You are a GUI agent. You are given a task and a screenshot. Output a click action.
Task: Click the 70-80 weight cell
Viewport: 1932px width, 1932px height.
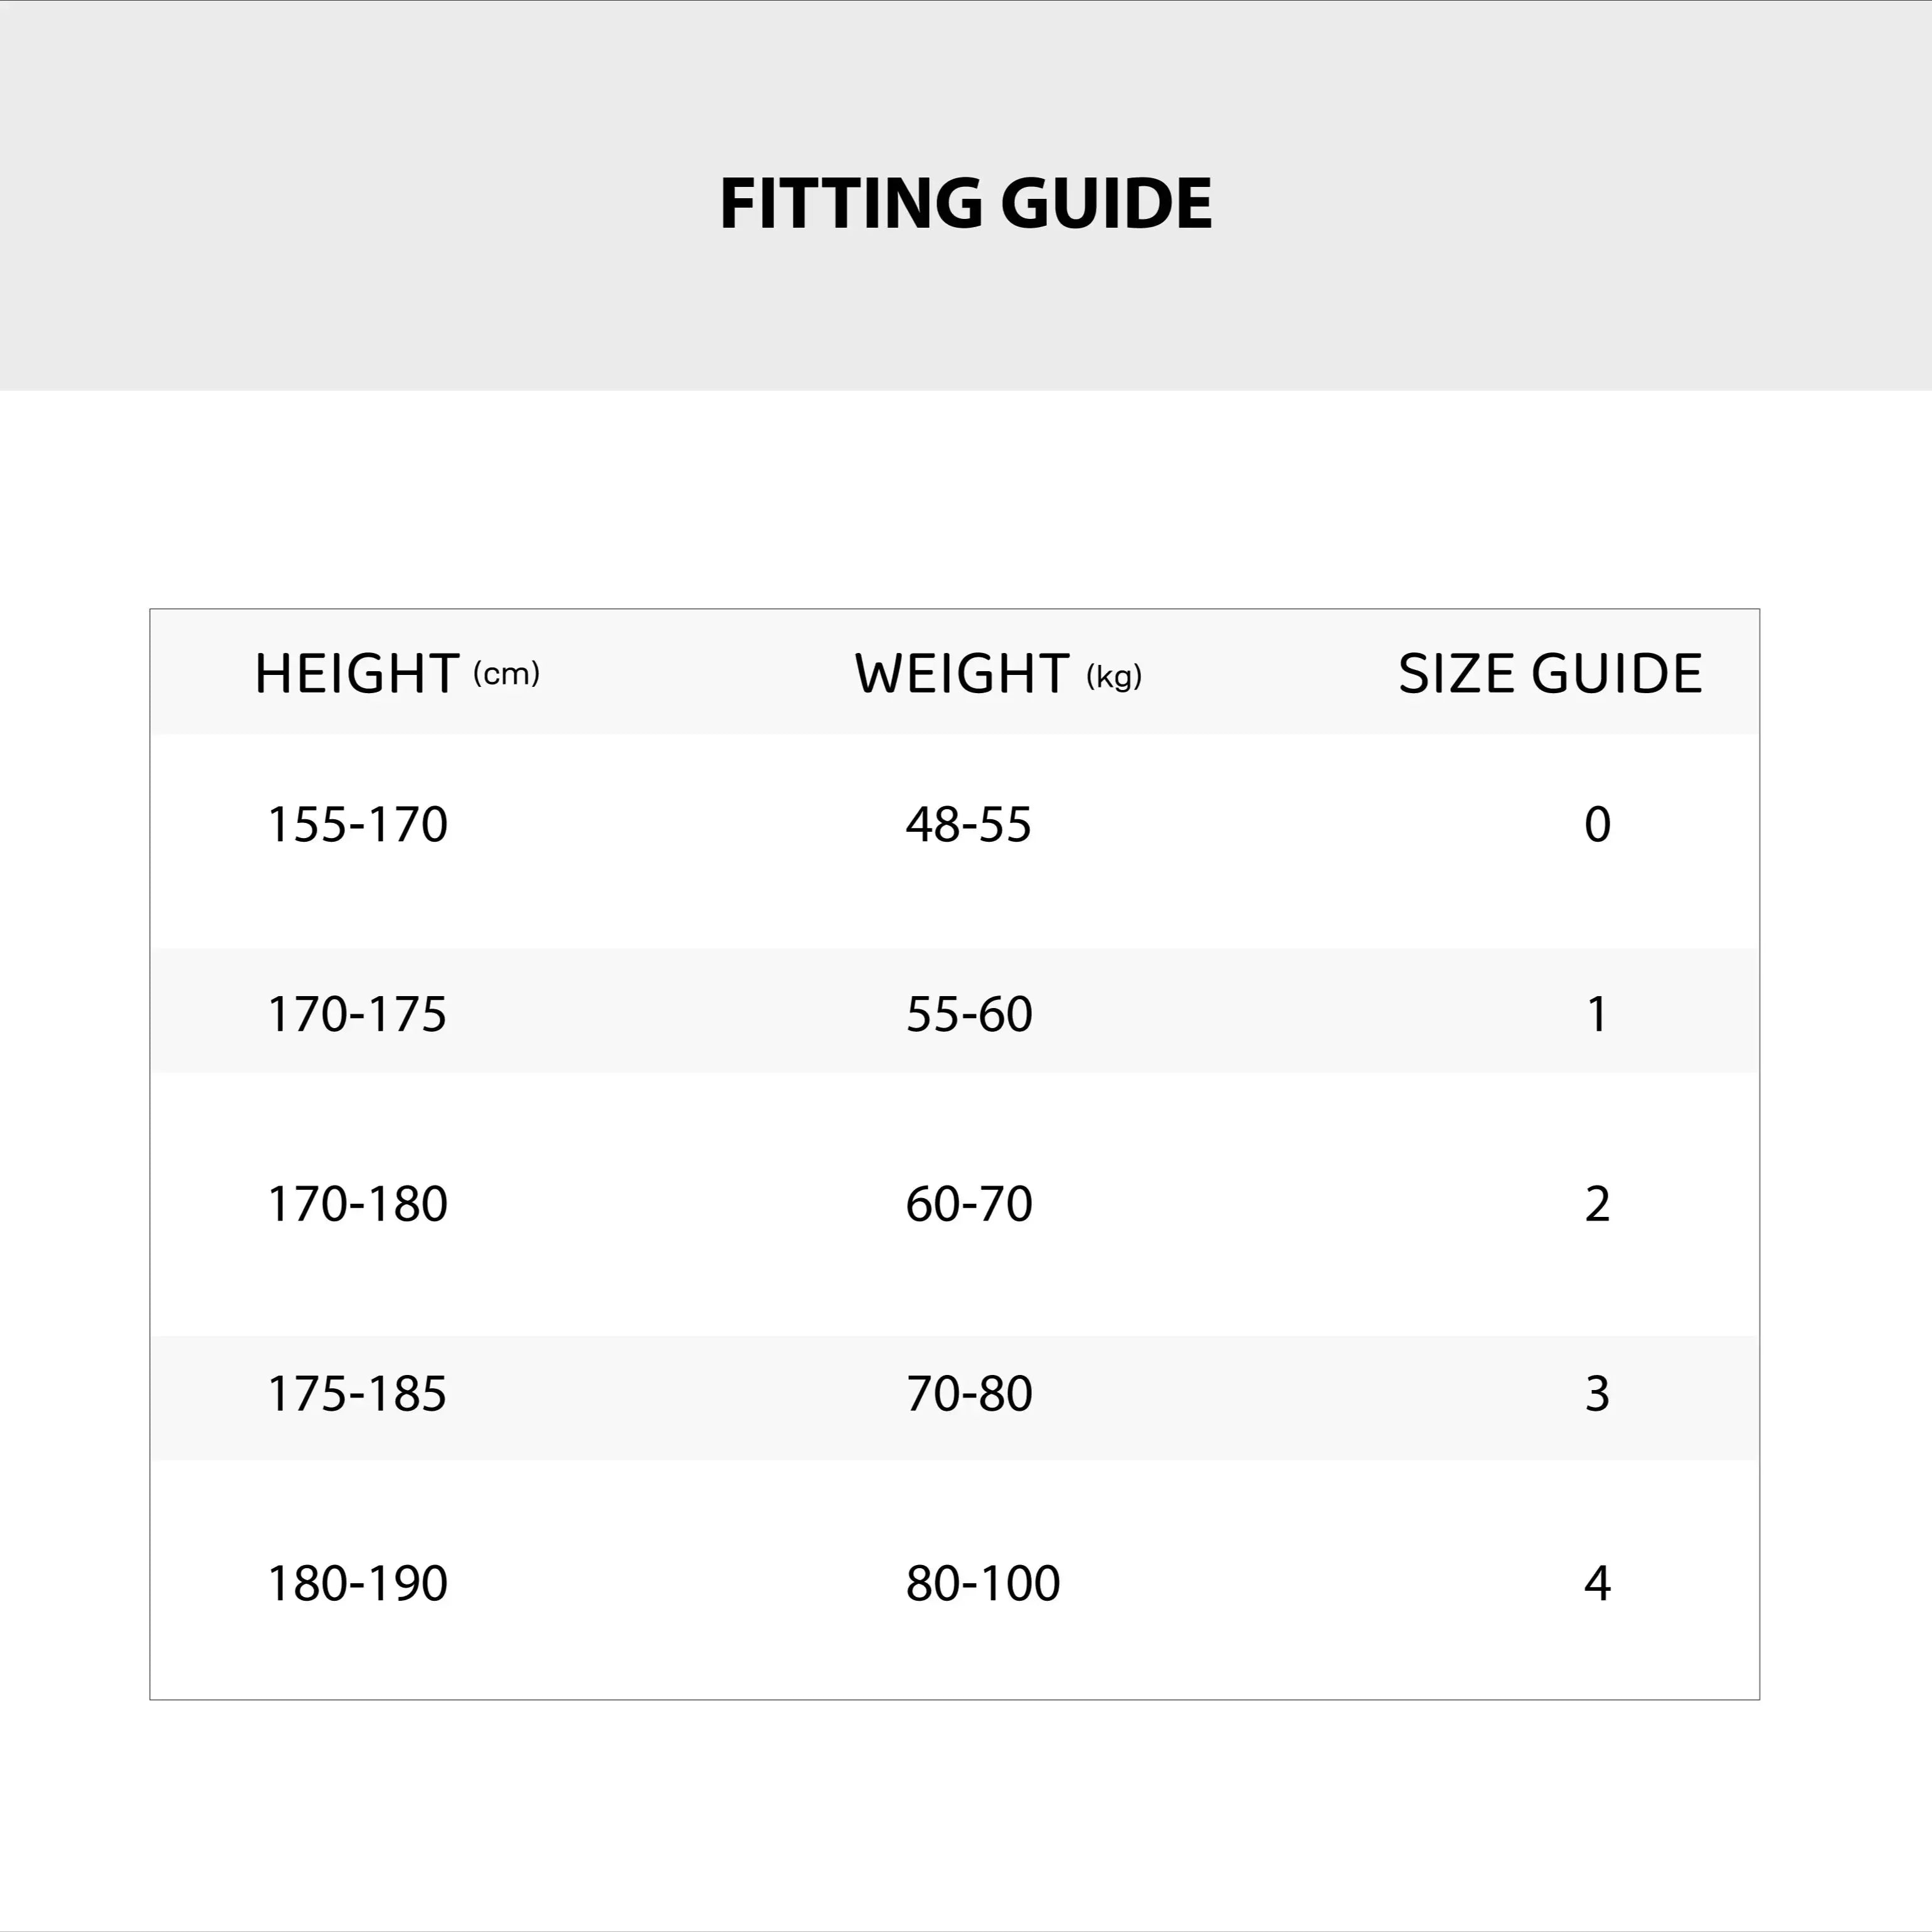click(x=968, y=1393)
